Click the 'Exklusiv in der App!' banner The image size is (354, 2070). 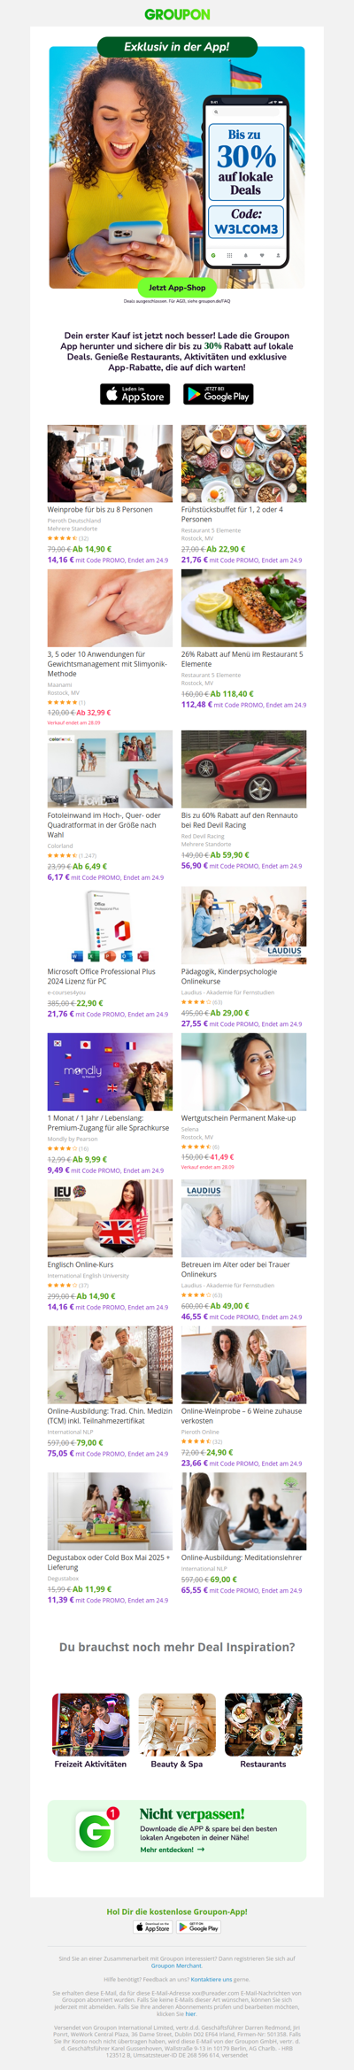[177, 47]
